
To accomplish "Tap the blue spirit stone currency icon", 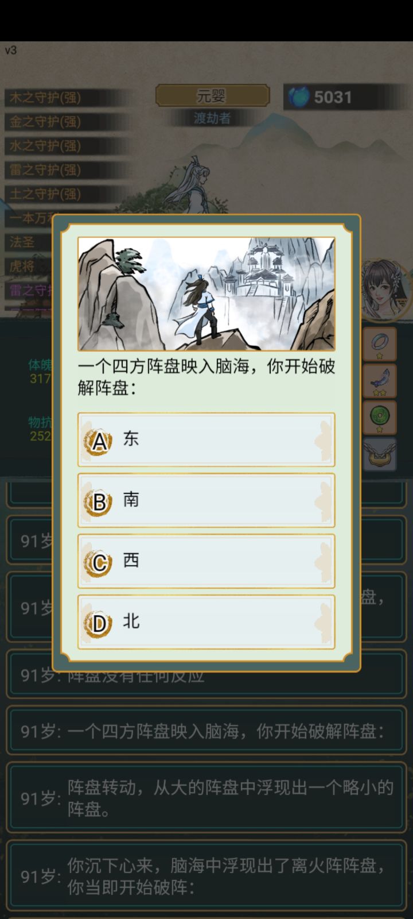I will (x=299, y=97).
